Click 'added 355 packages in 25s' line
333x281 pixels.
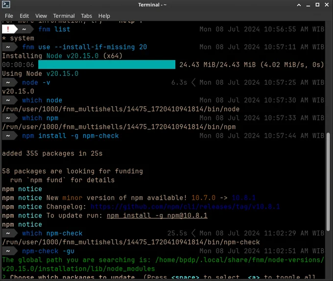52,153
